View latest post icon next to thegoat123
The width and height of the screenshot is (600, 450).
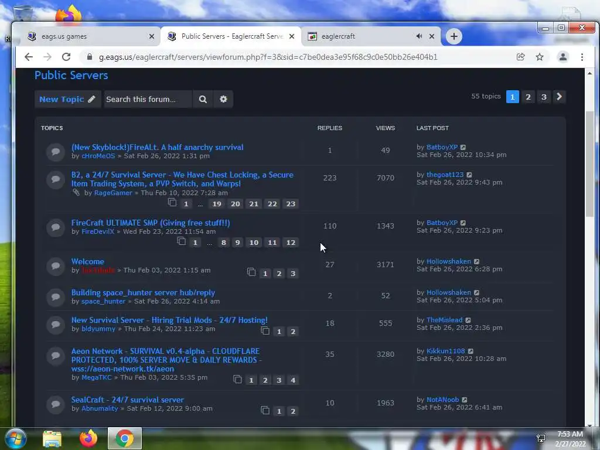click(469, 175)
